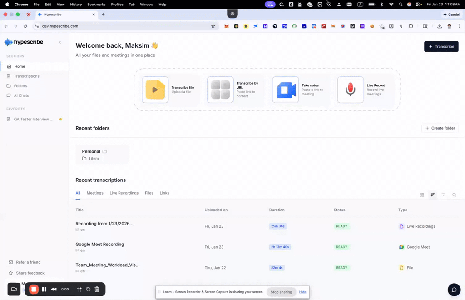Collapse the Hypescribe sidebar
Viewport: 465px width, 300px height.
[x=60, y=42]
